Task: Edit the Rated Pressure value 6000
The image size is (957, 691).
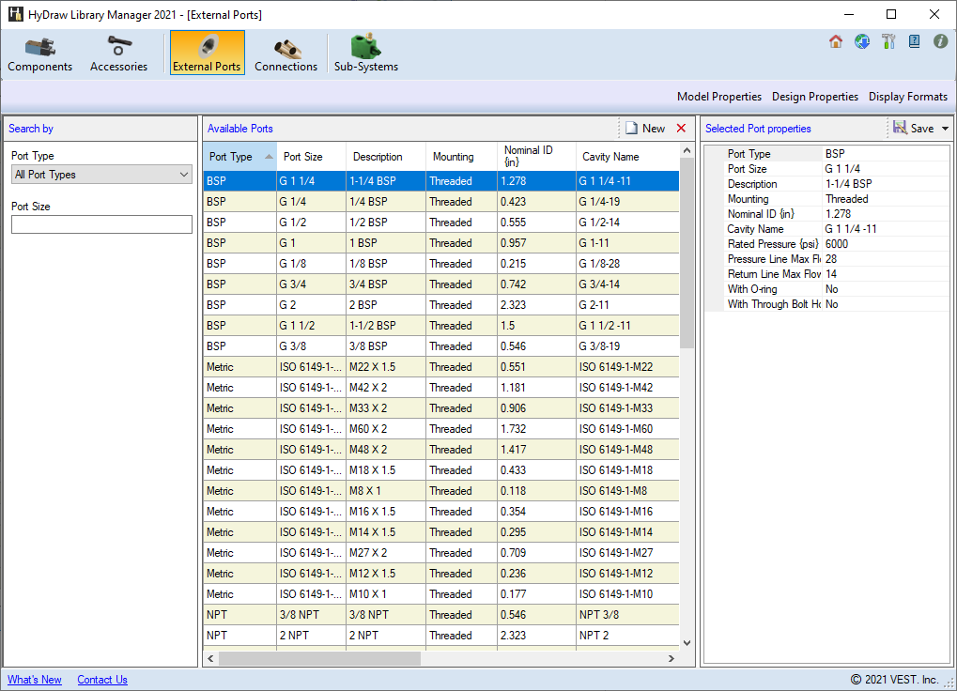Action: 886,244
